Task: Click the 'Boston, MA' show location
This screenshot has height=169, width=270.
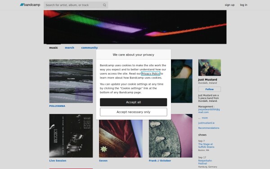Action: 204,150
